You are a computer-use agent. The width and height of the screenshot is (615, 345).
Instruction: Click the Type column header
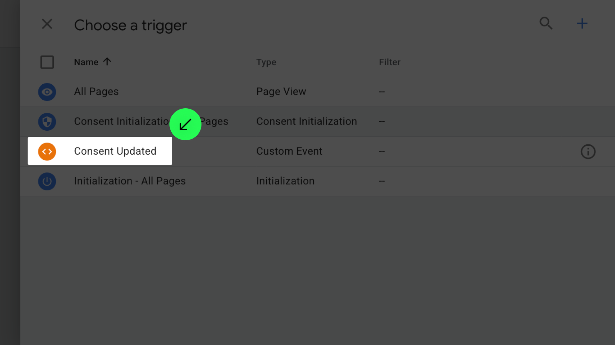[x=266, y=62]
